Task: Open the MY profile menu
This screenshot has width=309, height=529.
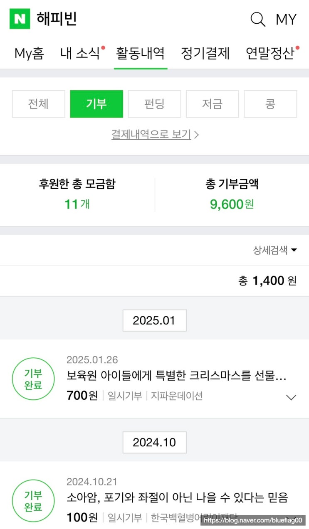Action: click(x=286, y=20)
